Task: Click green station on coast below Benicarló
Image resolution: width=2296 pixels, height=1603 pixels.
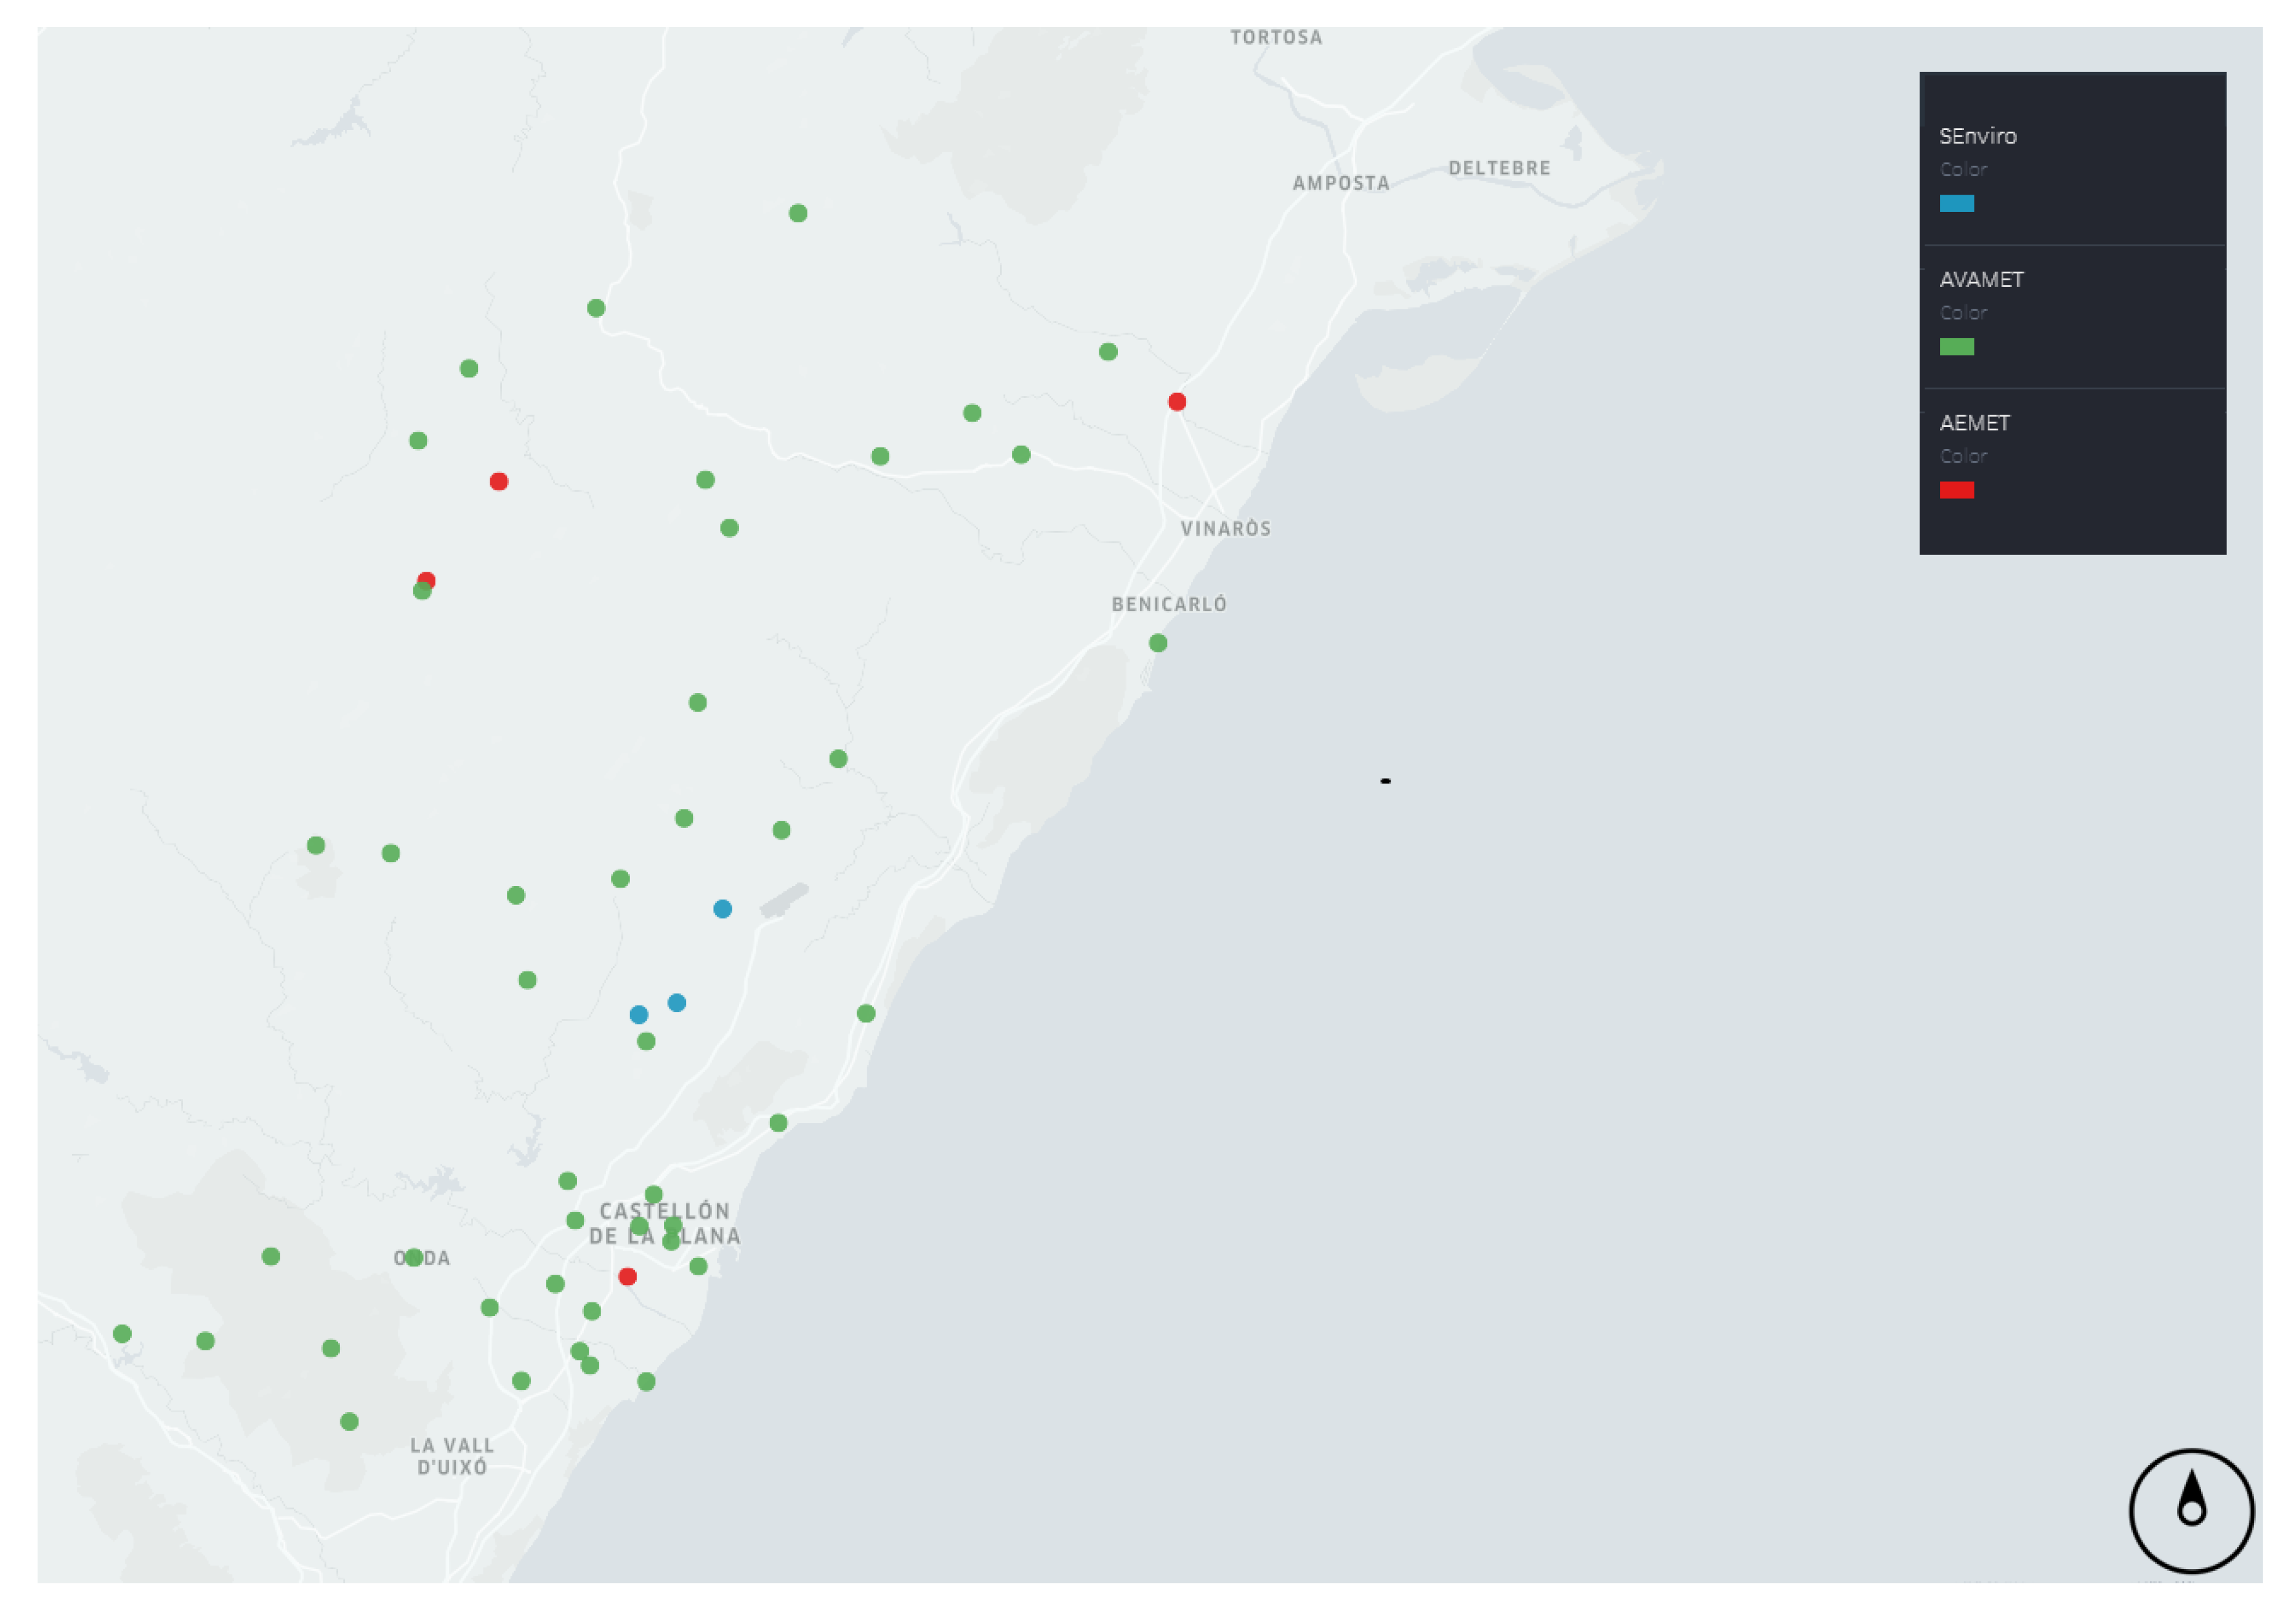Action: [1158, 643]
